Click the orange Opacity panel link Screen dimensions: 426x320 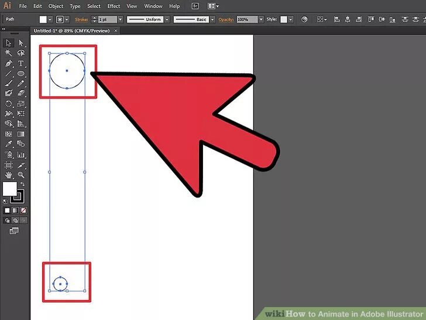click(x=226, y=19)
